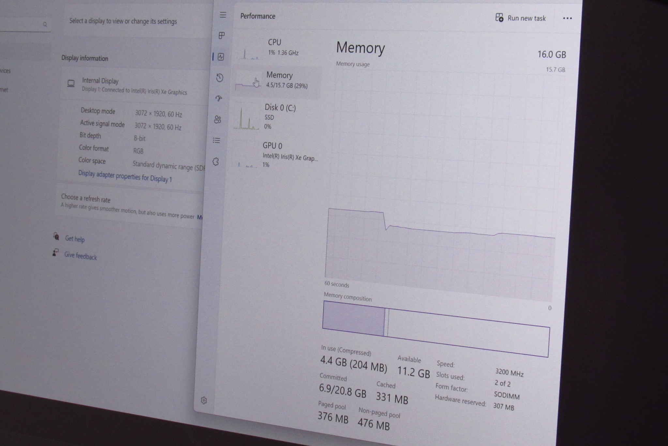The image size is (668, 446).
Task: Open Task Manager settings gear
Action: pos(204,400)
